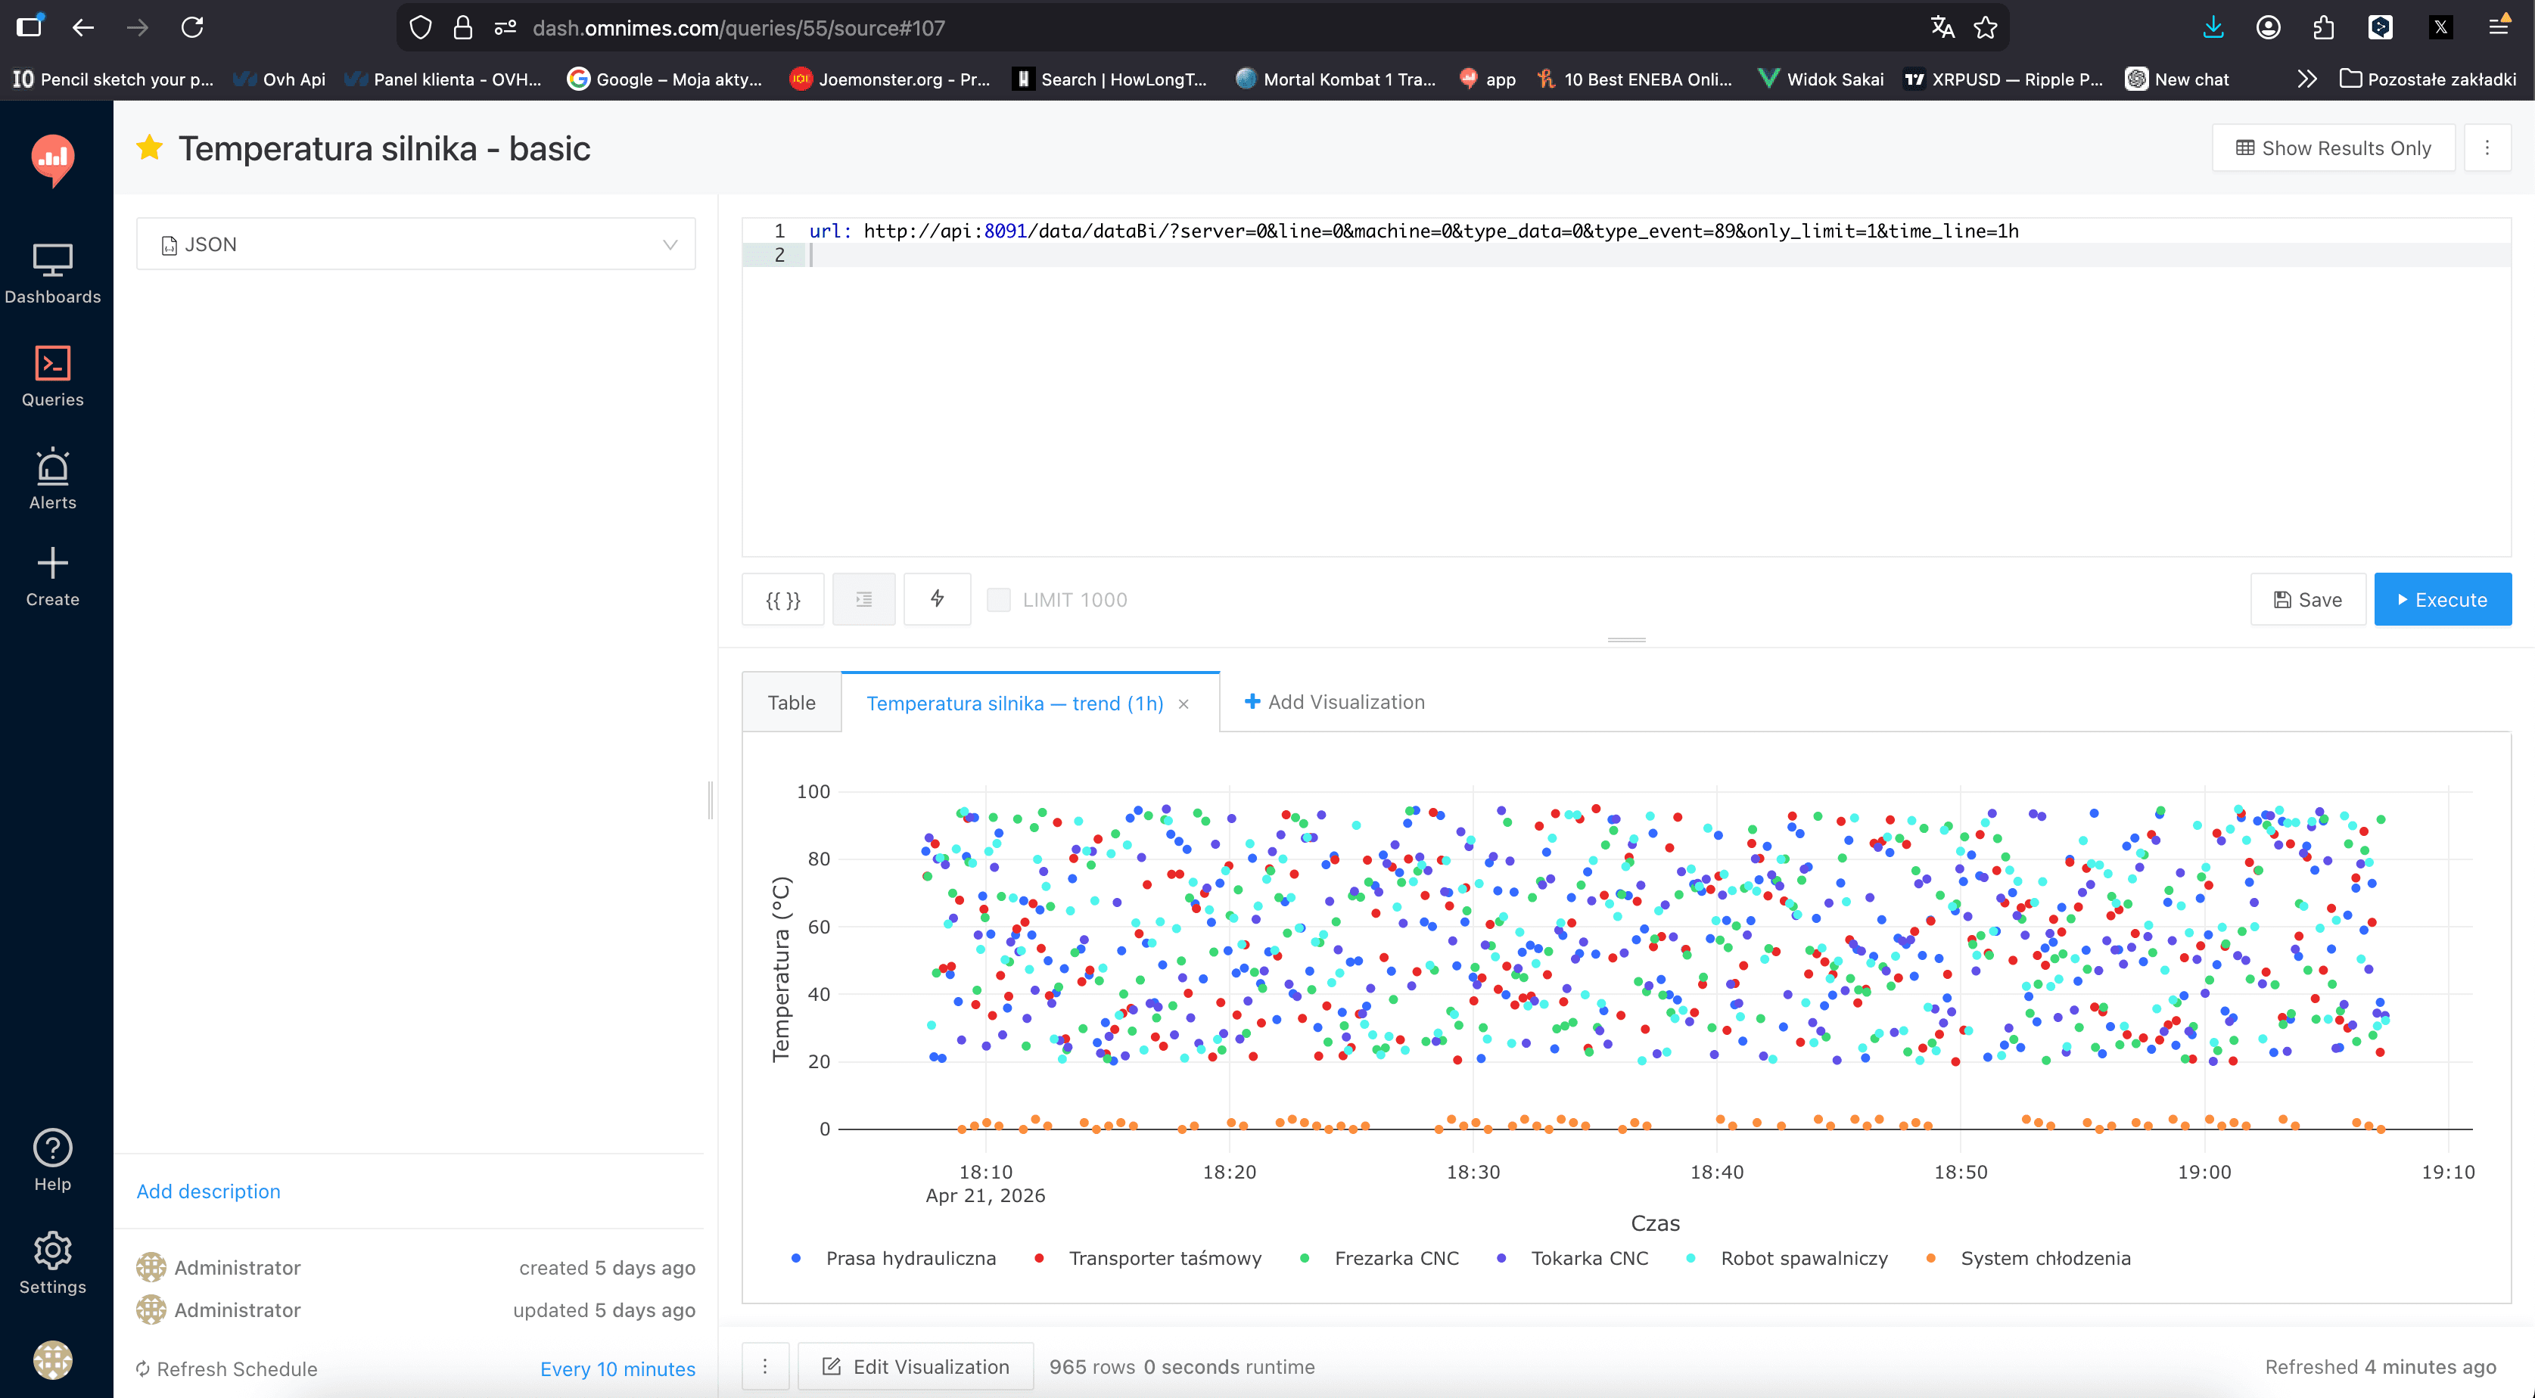Image resolution: width=2535 pixels, height=1398 pixels.
Task: Toggle the favorite star next to query title
Action: [150, 148]
